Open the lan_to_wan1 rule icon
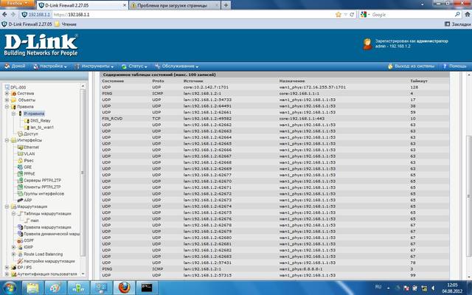Image resolution: width=472 pixels, height=295 pixels. click(27, 128)
